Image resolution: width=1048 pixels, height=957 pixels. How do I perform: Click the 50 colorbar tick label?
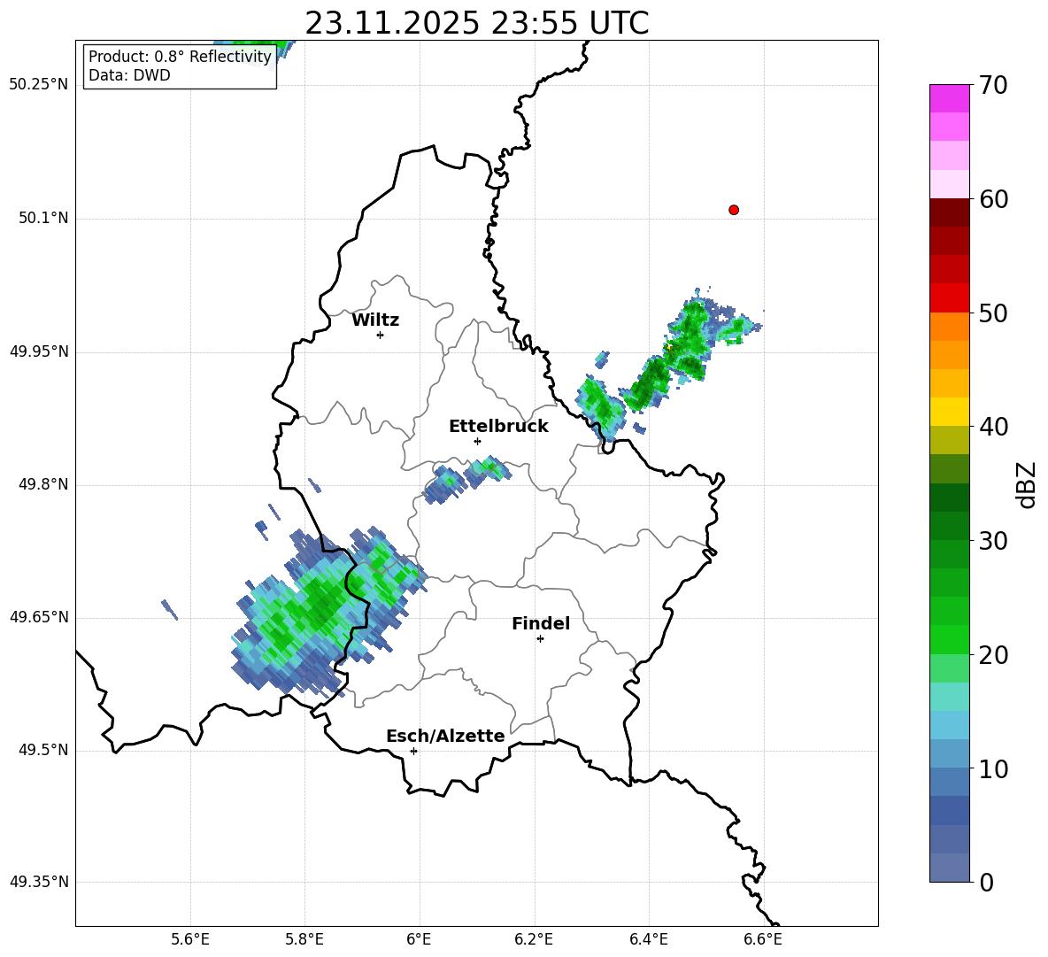click(x=994, y=313)
